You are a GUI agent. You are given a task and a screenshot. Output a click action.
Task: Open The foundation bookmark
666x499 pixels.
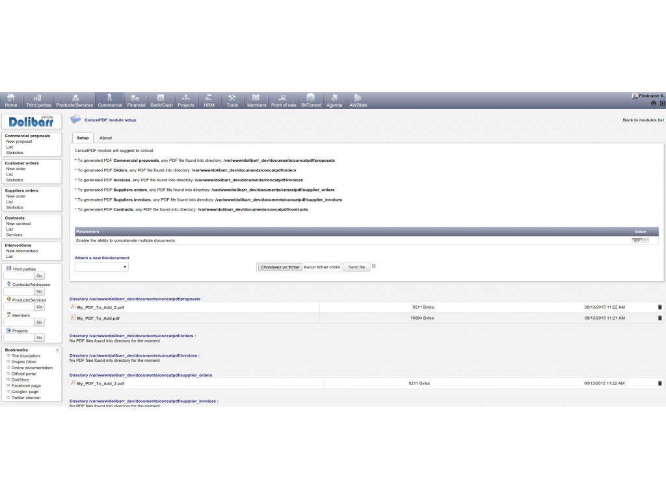pos(25,356)
